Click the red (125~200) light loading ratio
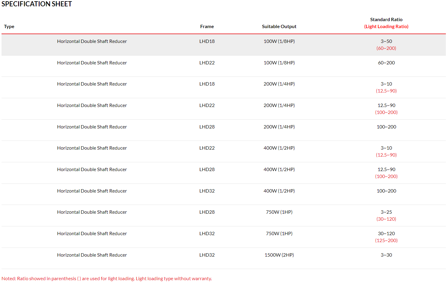The image size is (448, 282). tap(386, 241)
